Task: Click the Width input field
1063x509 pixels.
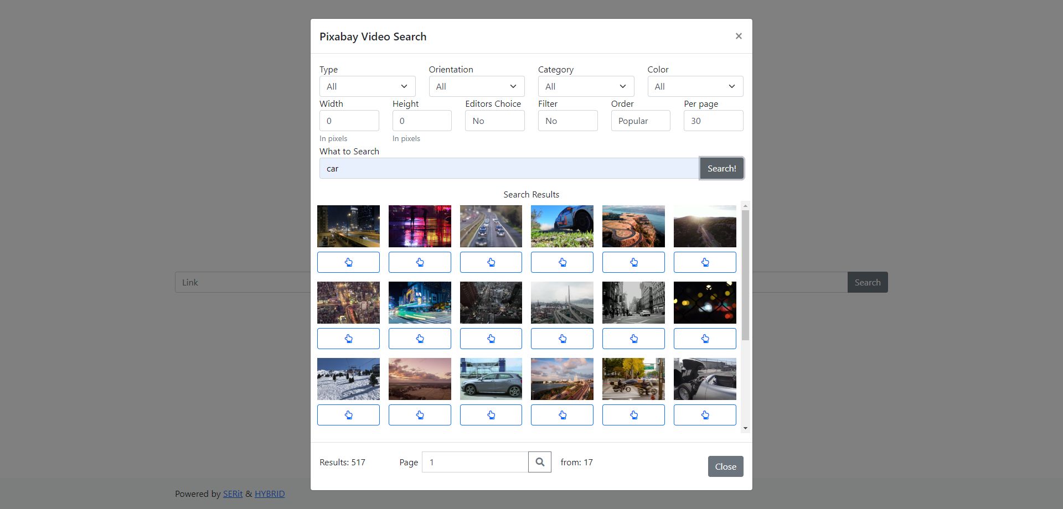Action: (x=349, y=121)
